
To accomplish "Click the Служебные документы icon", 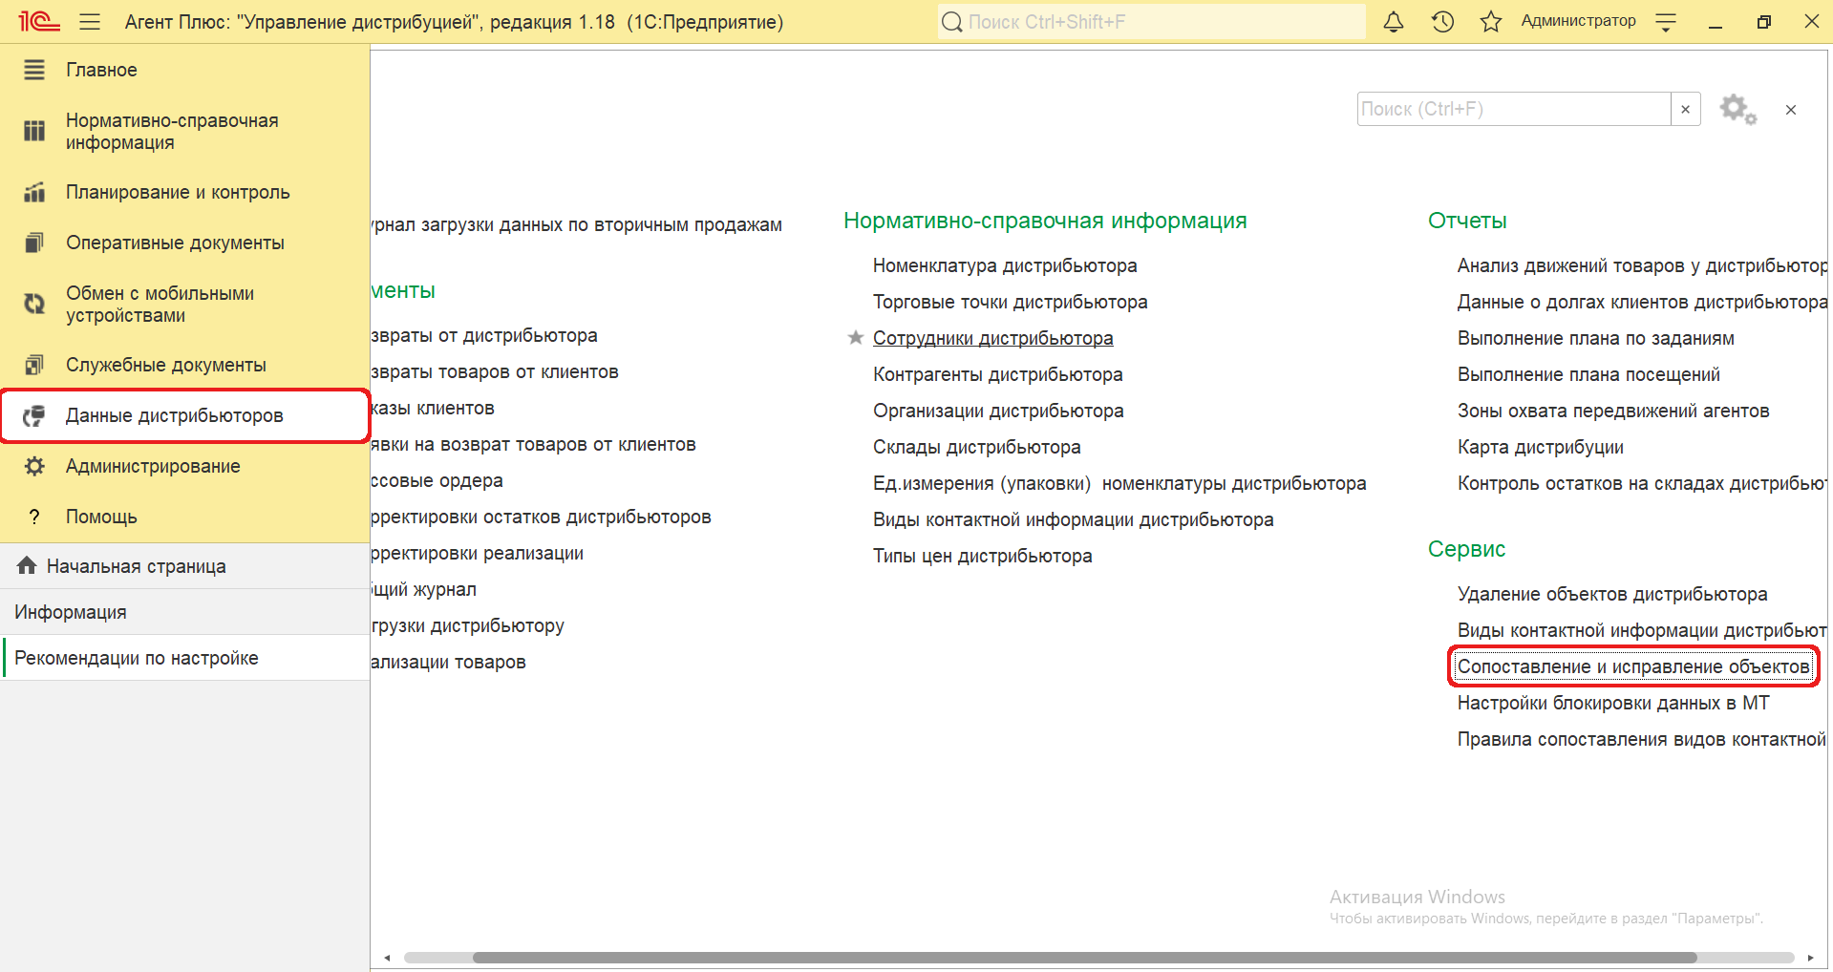I will tap(34, 365).
